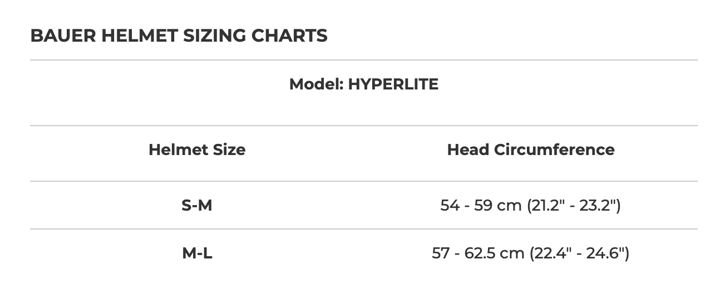Viewport: 720px width, 299px height.
Task: Click the "59 cm" value in the S-M row
Action: [x=497, y=206]
